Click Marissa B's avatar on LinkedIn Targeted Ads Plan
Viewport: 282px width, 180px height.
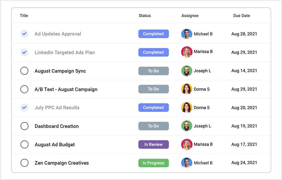[x=186, y=52]
